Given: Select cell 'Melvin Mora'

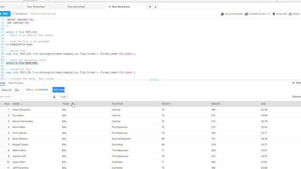Looking at the screenshot, I should [19, 150].
